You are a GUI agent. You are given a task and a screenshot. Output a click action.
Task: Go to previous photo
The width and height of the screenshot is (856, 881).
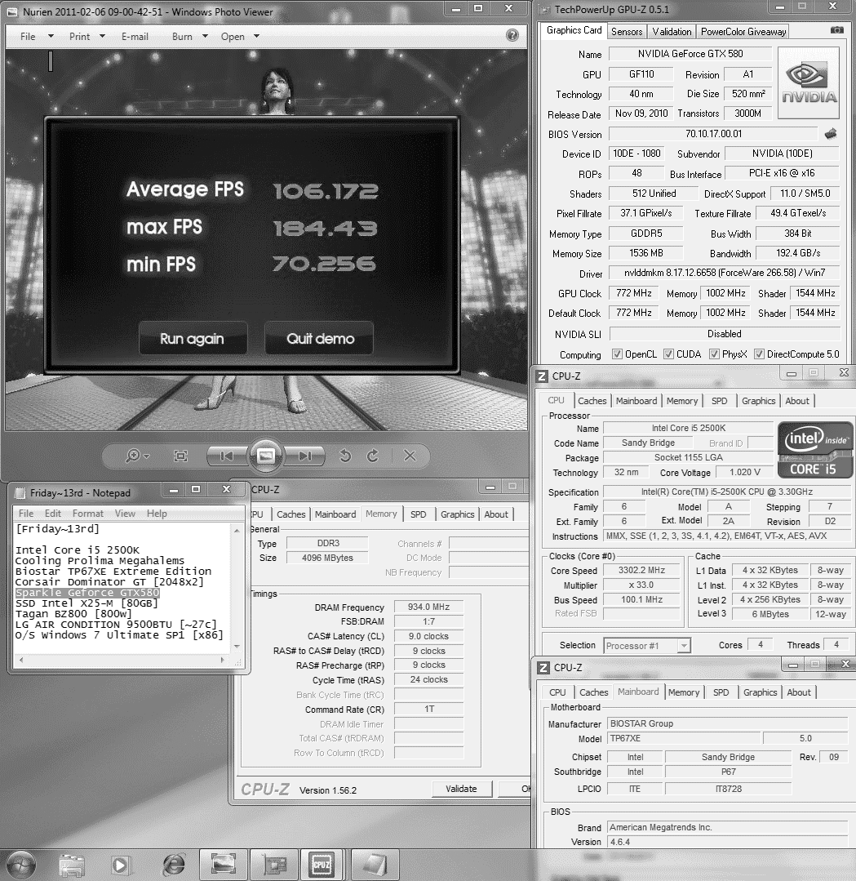(226, 456)
